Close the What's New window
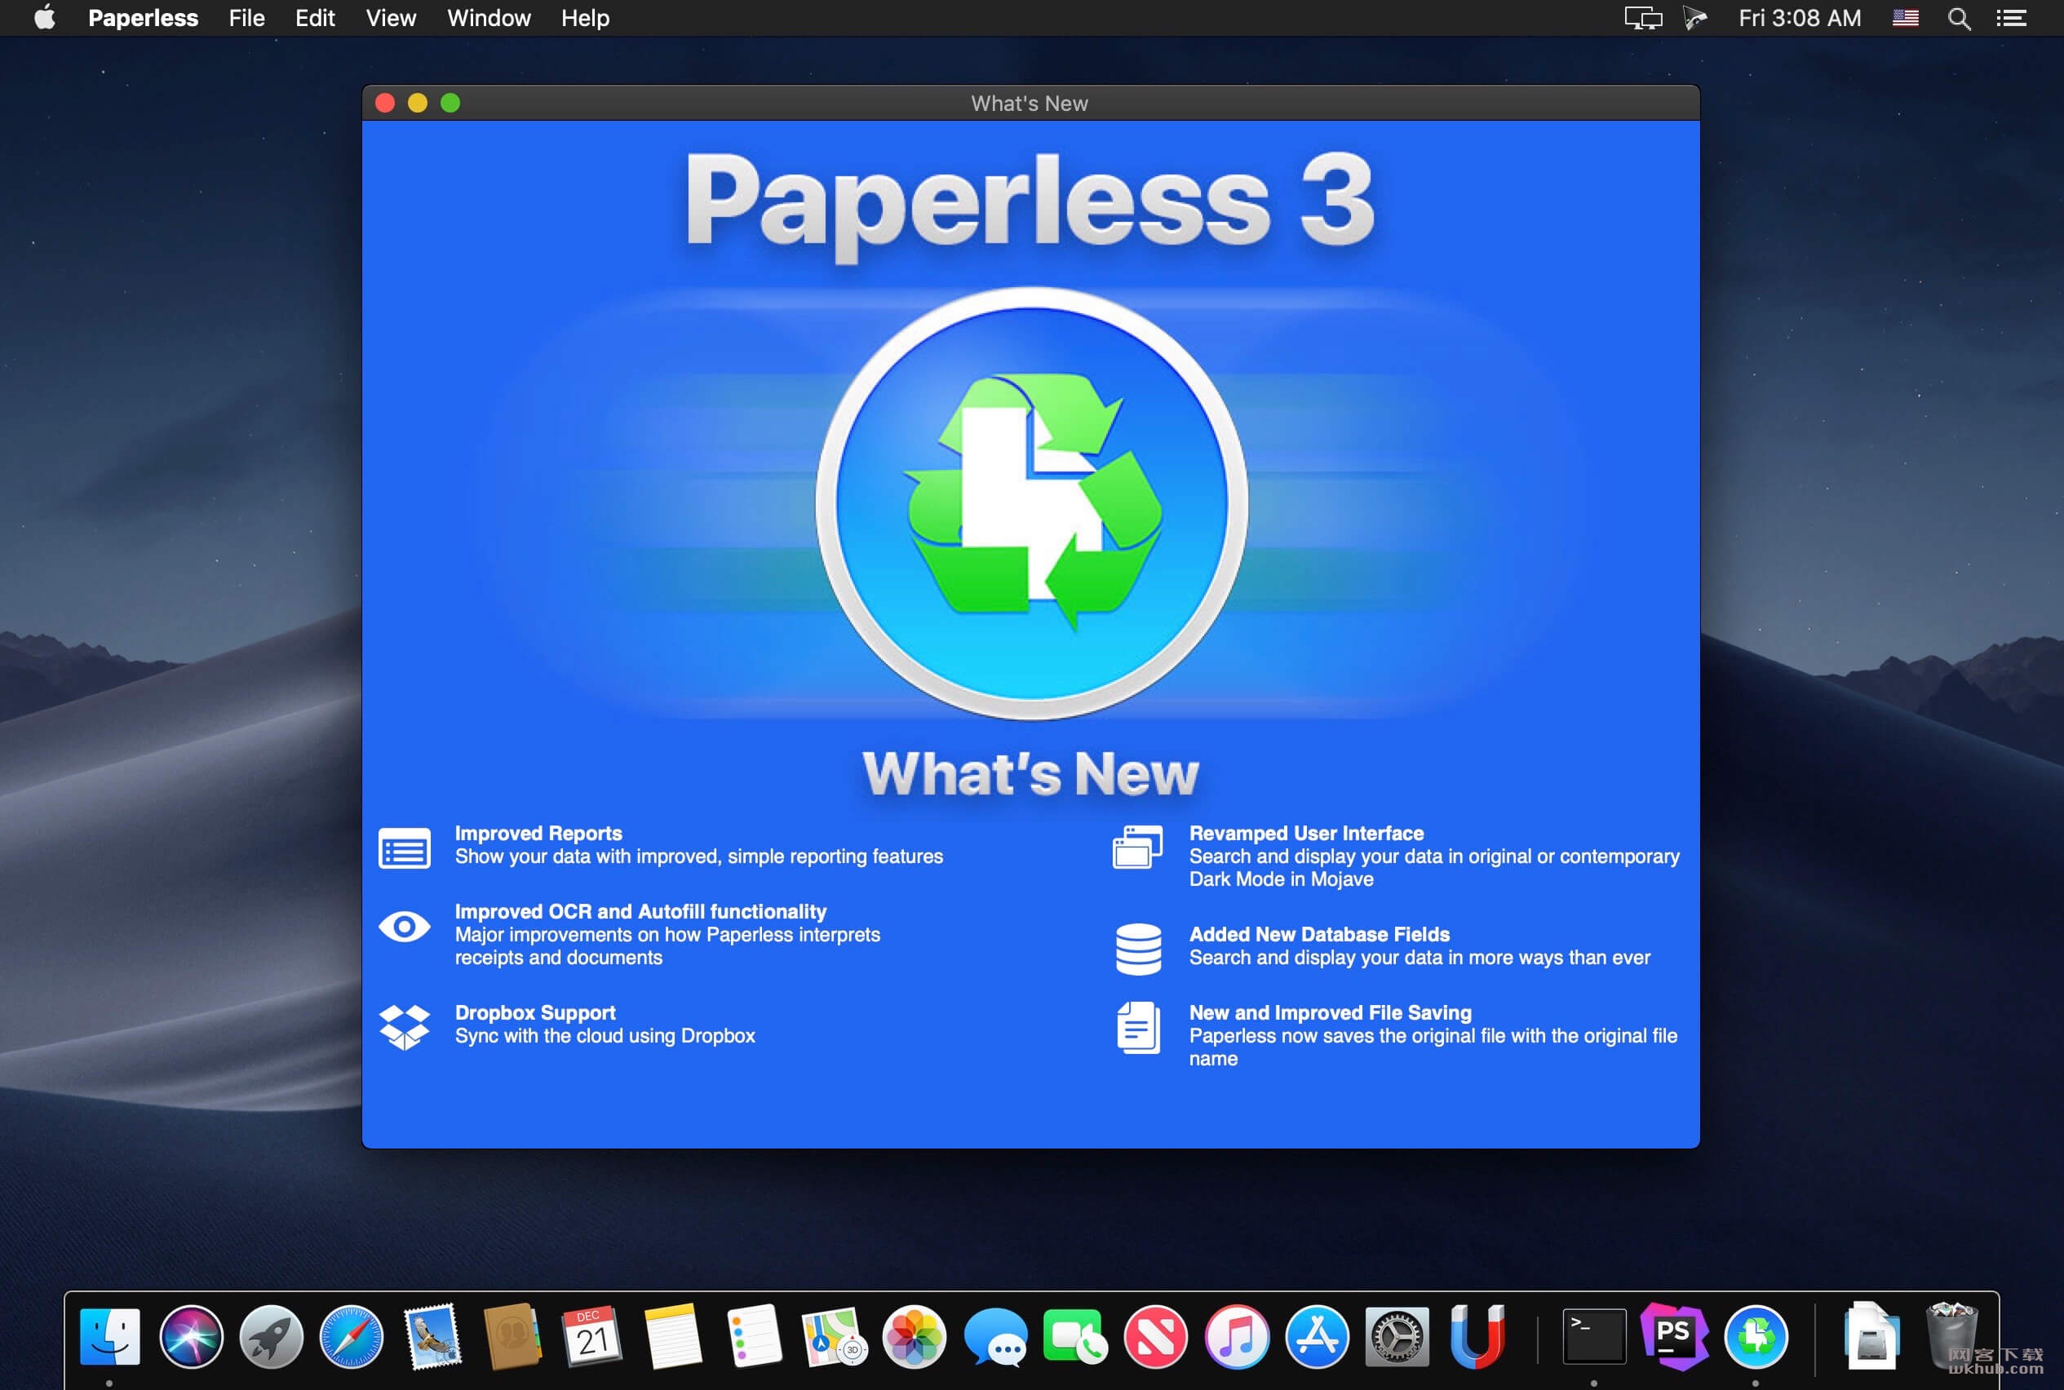The image size is (2064, 1390). point(385,103)
